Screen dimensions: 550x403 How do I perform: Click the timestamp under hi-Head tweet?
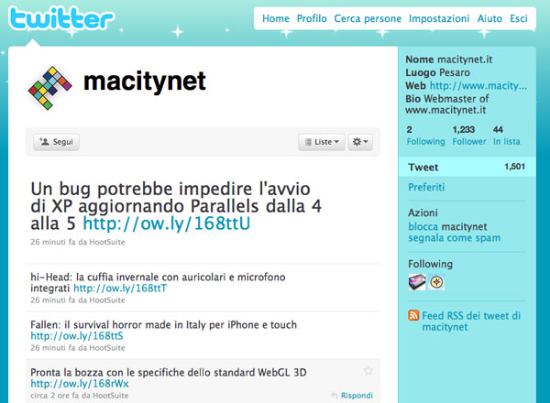[52, 300]
